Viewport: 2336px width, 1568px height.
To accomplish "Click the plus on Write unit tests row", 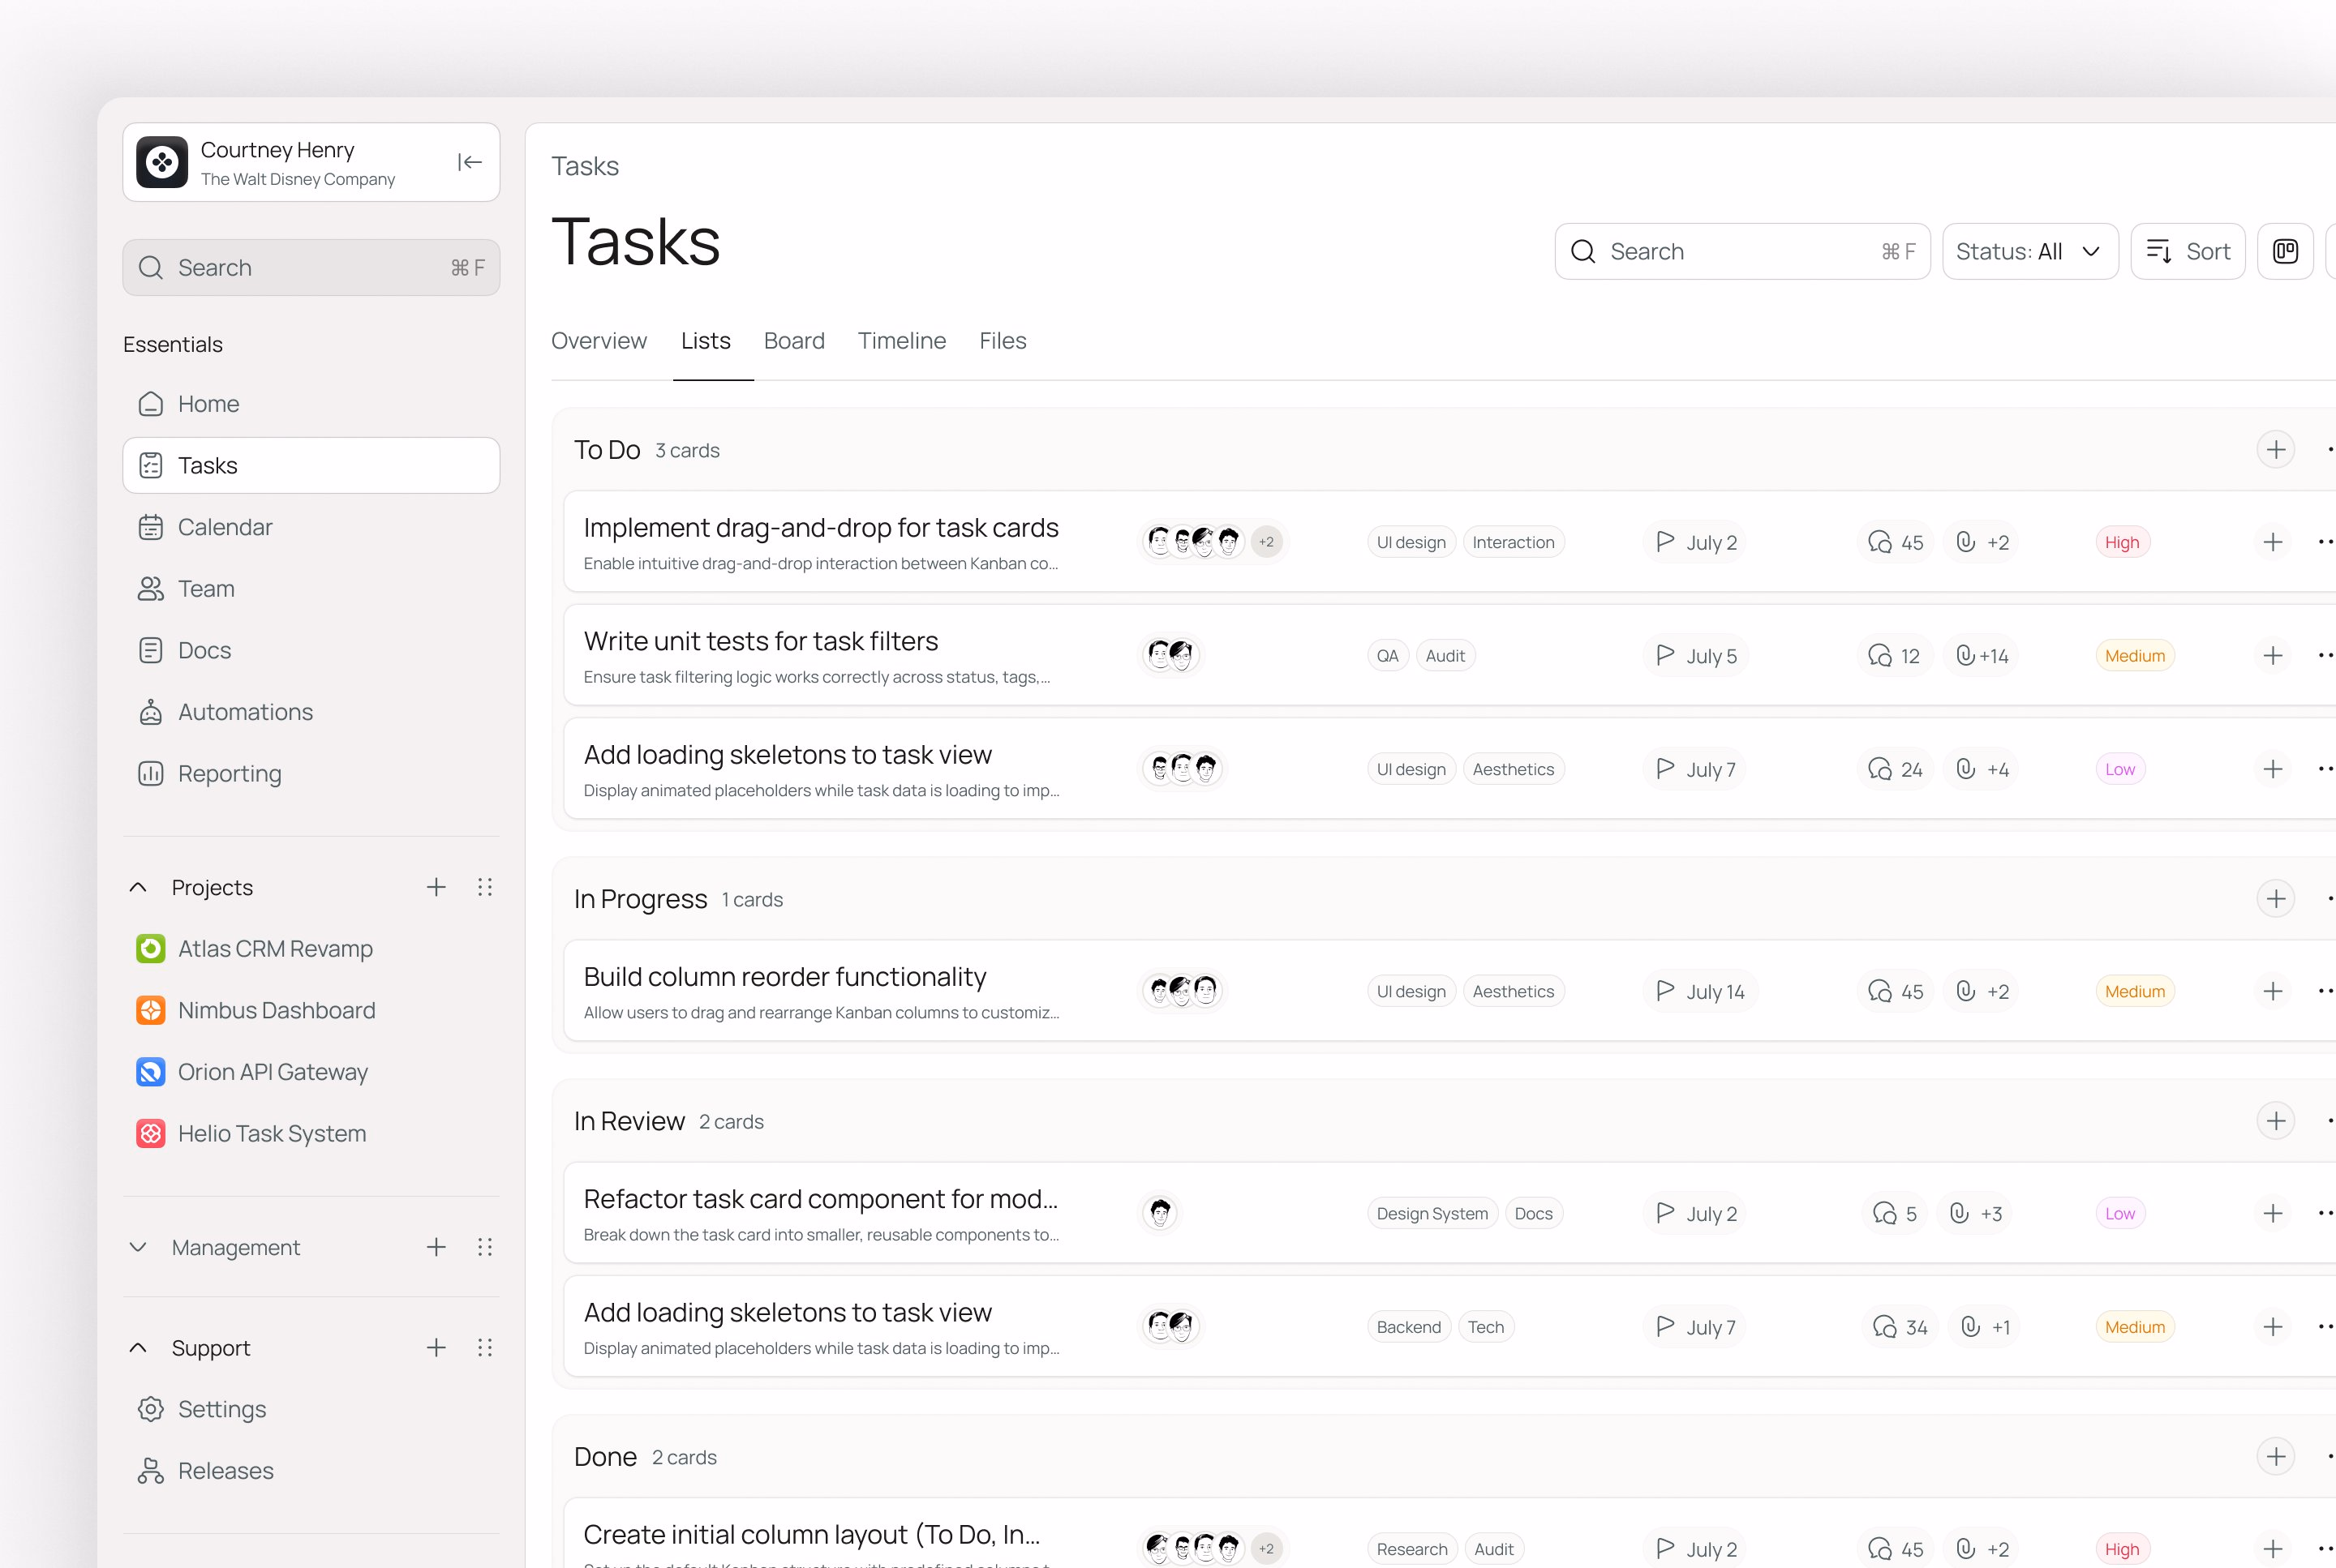I will coord(2273,656).
